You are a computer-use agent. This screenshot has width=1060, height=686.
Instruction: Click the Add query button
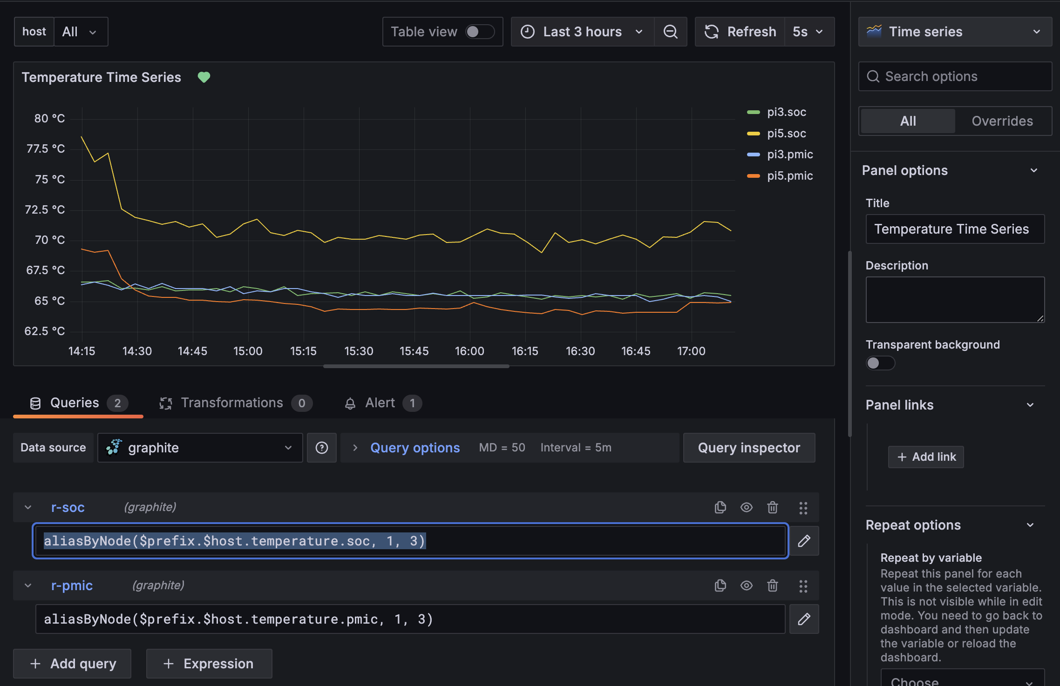tap(72, 664)
